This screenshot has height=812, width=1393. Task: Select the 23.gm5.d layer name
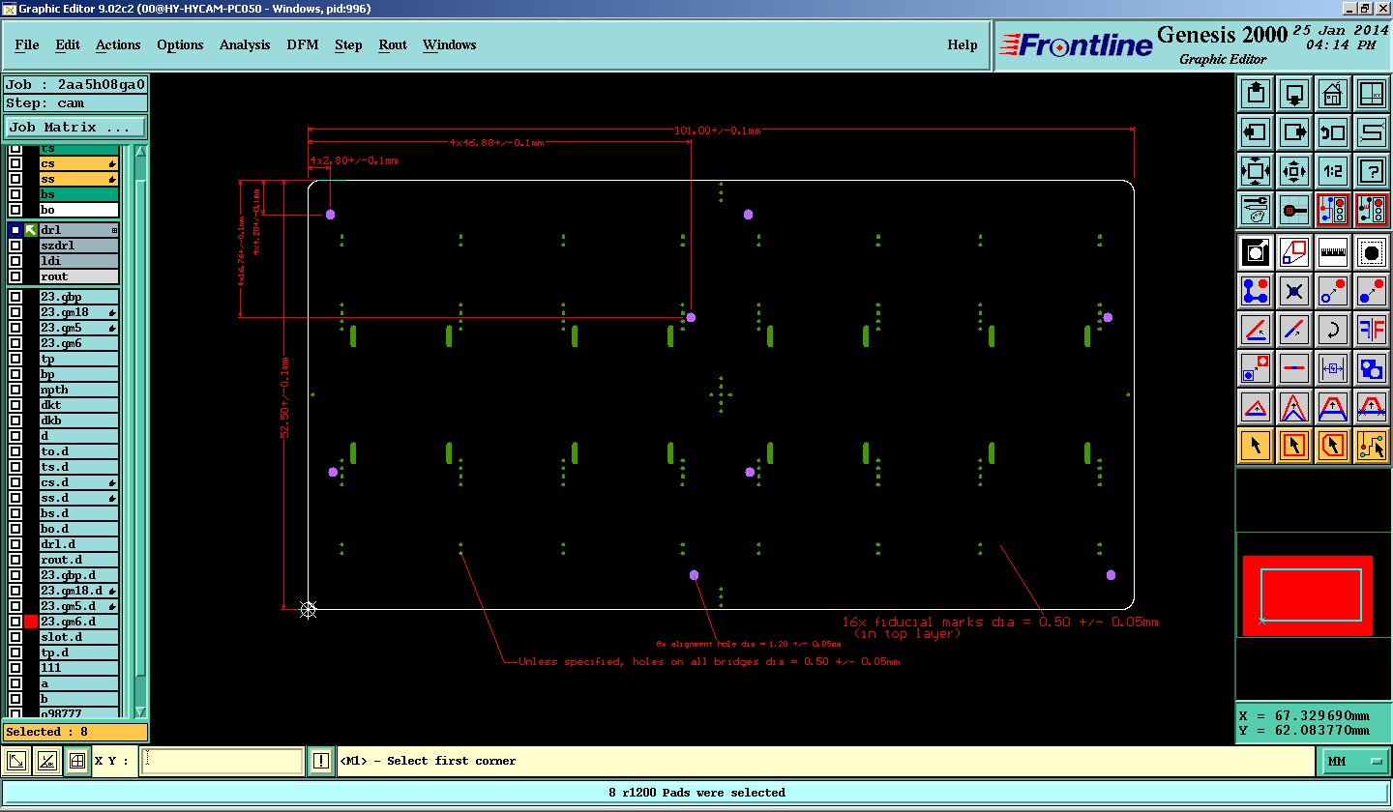(x=78, y=606)
